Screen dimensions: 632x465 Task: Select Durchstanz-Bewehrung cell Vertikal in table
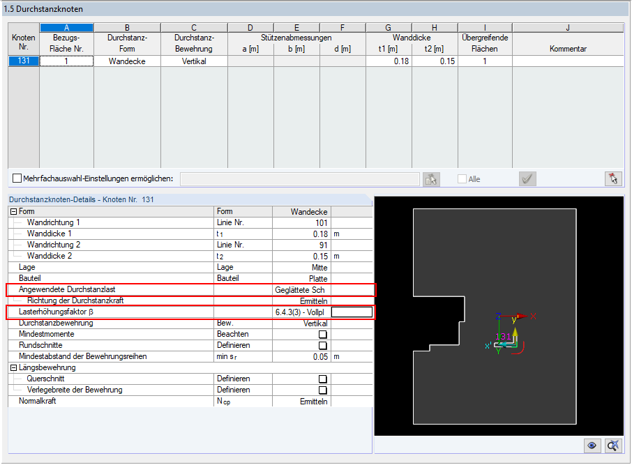point(194,61)
